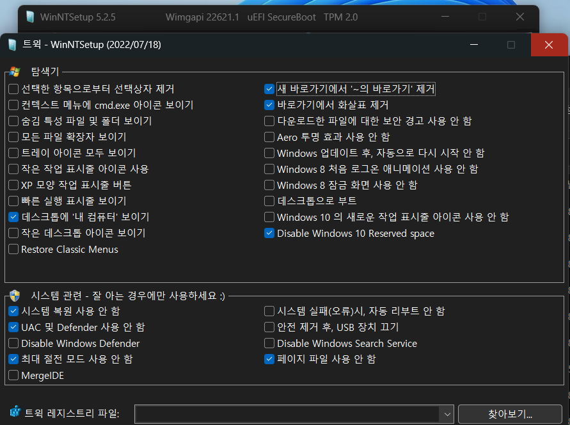The height and width of the screenshot is (425, 570).
Task: Enable 작은 작업 표시줄 아이콘 사용
Action: click(x=13, y=169)
